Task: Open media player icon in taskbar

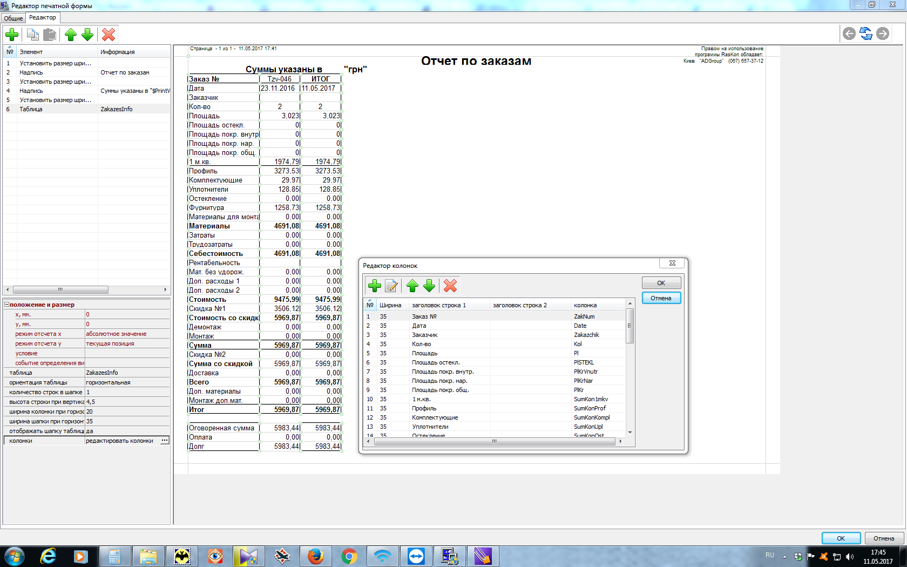Action: point(81,556)
